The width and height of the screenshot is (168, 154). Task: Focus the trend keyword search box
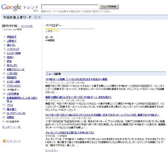click(x=70, y=7)
